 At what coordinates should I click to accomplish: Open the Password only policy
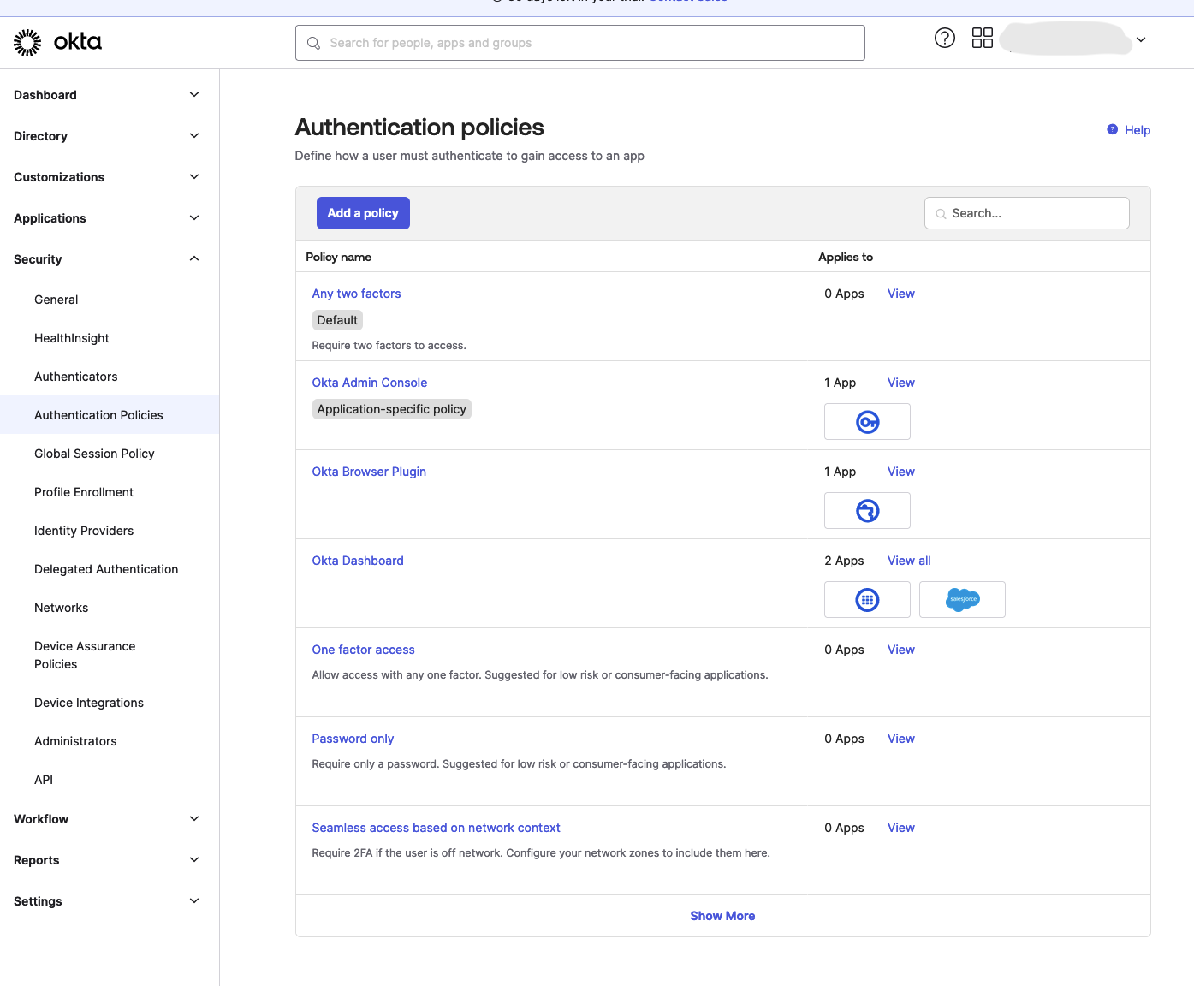tap(353, 739)
